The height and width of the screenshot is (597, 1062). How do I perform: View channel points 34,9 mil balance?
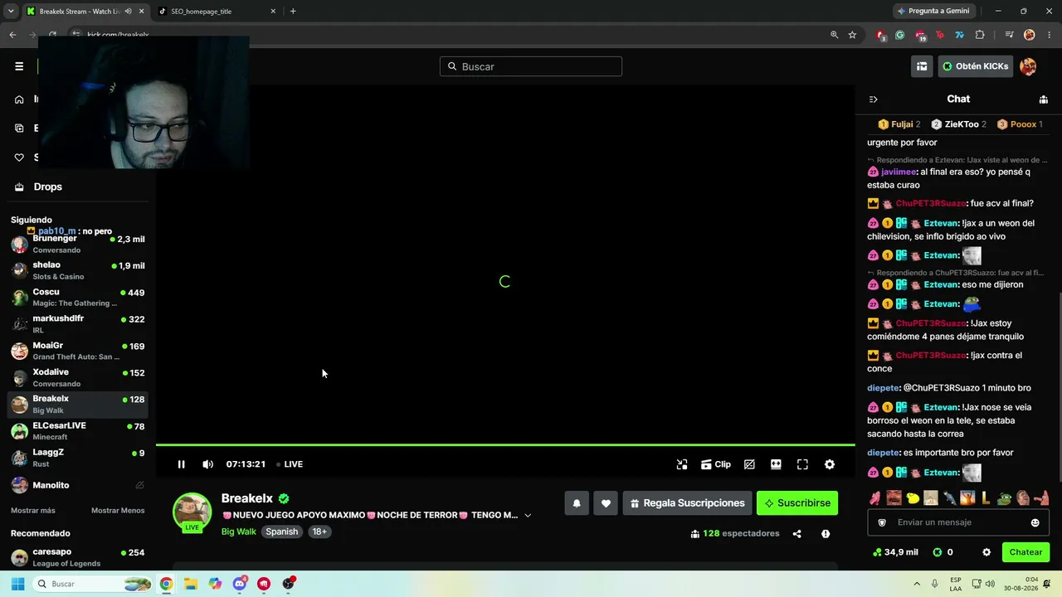896,552
